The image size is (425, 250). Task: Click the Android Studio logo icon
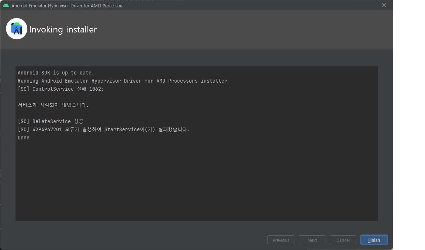pos(17,29)
